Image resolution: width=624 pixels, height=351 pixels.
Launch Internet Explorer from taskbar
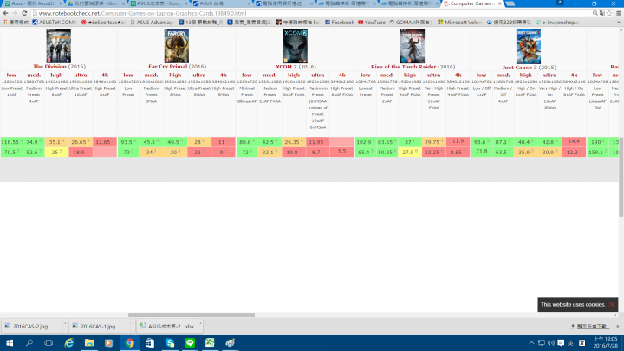click(x=68, y=342)
